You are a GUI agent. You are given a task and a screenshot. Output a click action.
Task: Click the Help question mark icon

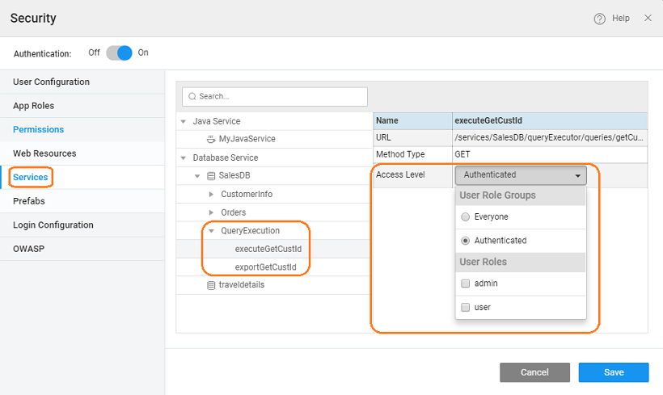[599, 19]
